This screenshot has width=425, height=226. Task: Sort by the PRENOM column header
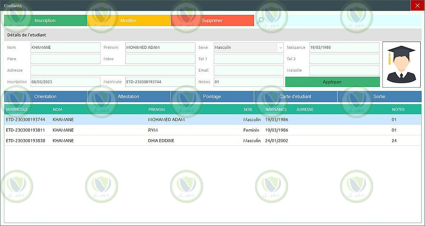[157, 109]
